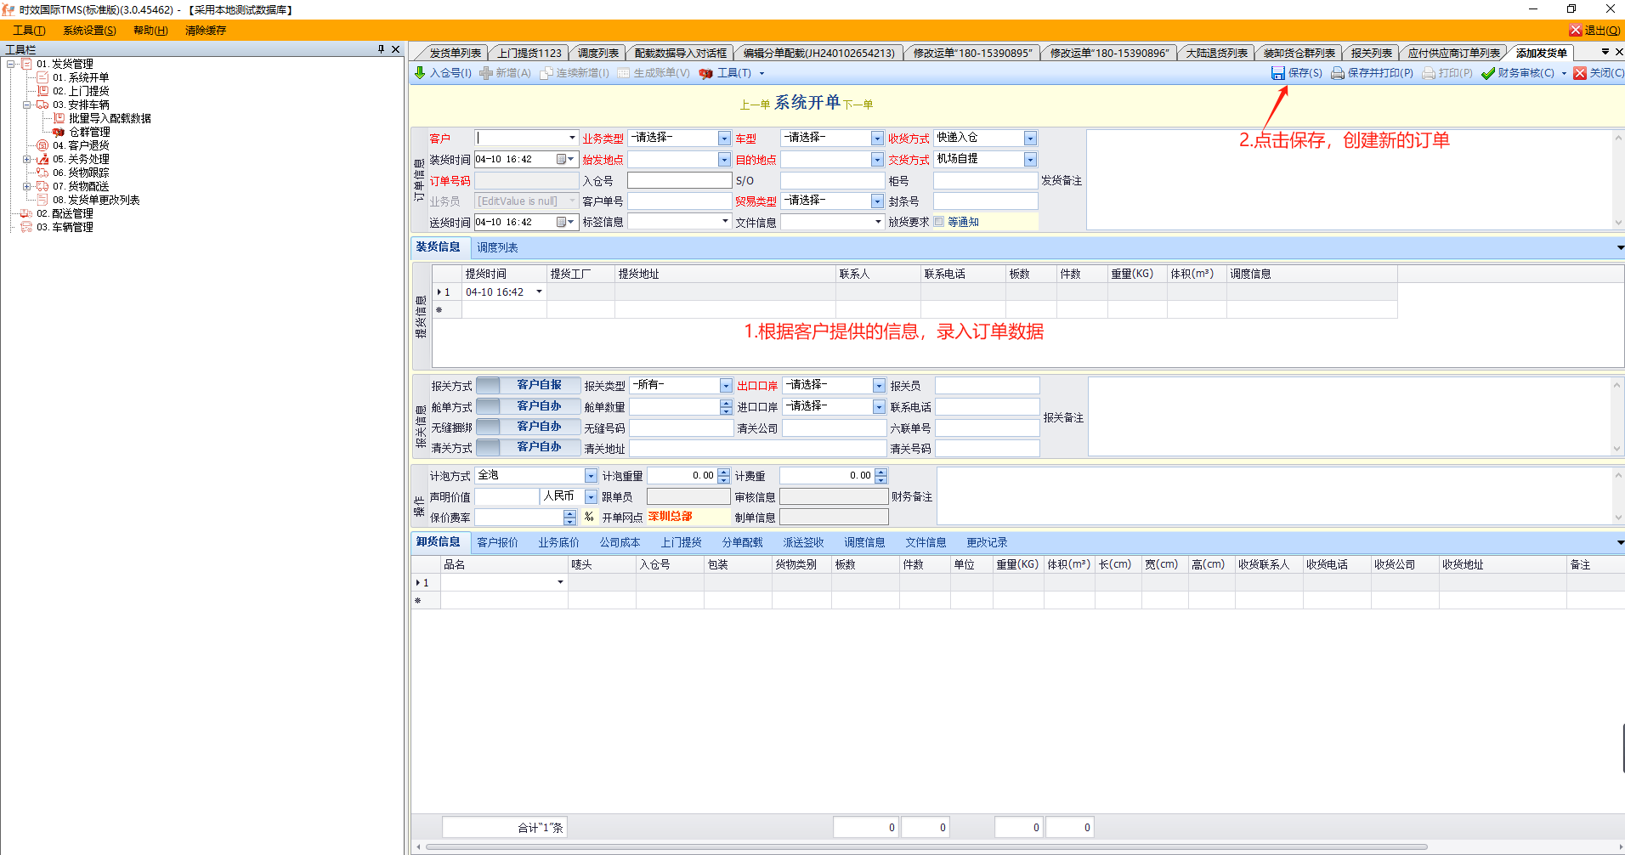The height and width of the screenshot is (855, 1625).
Task: Toggle 清关方式 客户自办 switch
Action: click(x=528, y=447)
